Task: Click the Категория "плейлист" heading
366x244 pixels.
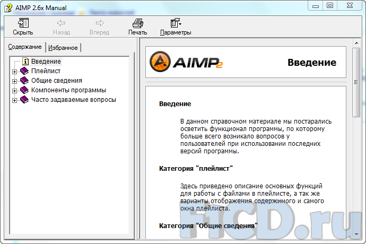Action: (x=196, y=168)
